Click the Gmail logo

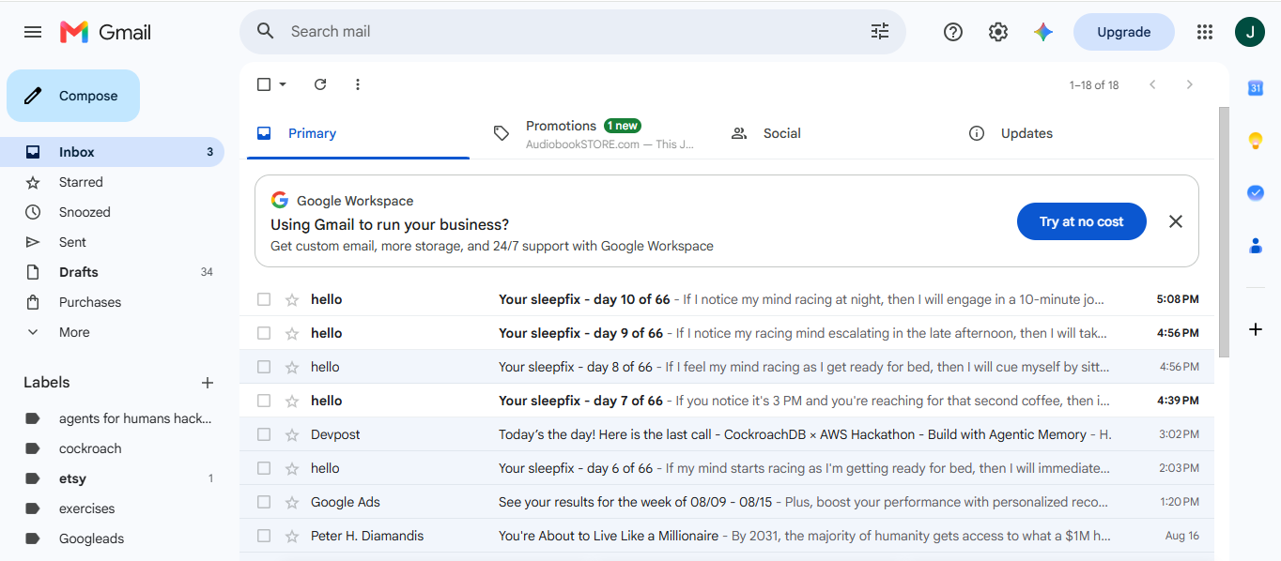(x=105, y=32)
